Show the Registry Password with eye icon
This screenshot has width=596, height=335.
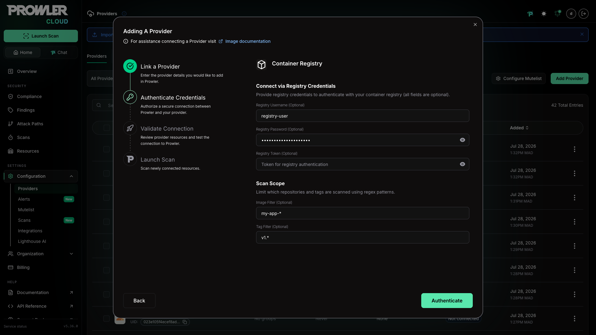click(x=463, y=140)
